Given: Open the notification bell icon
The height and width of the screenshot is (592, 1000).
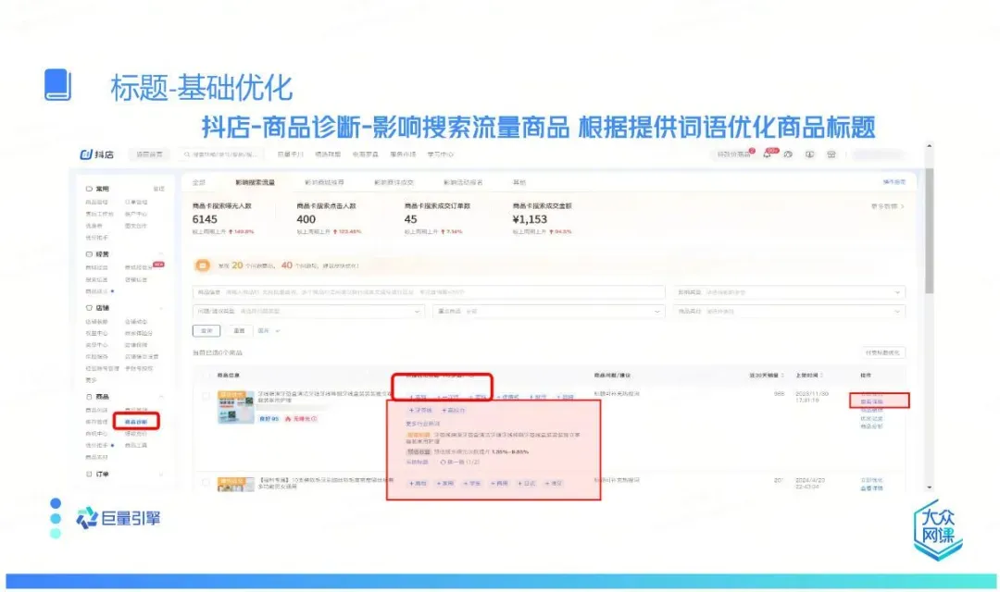Looking at the screenshot, I should click(x=767, y=154).
